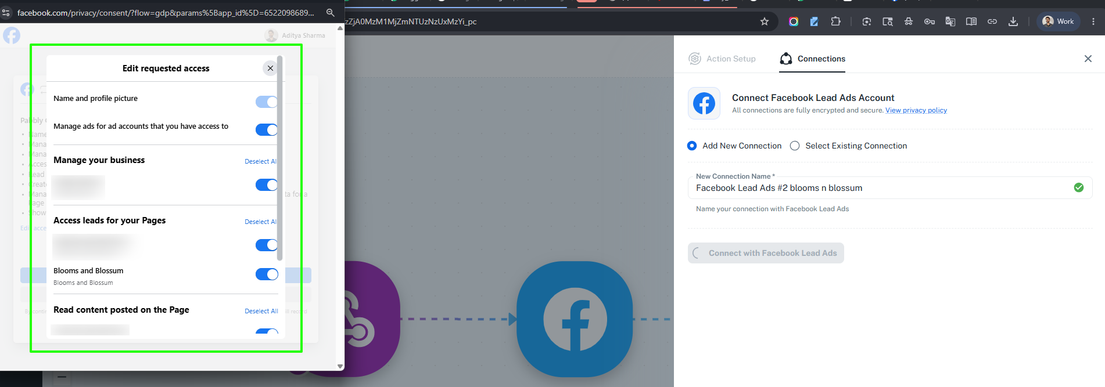The width and height of the screenshot is (1105, 387).
Task: Toggle Manage ads for ad accounts switch
Action: pyautogui.click(x=267, y=129)
